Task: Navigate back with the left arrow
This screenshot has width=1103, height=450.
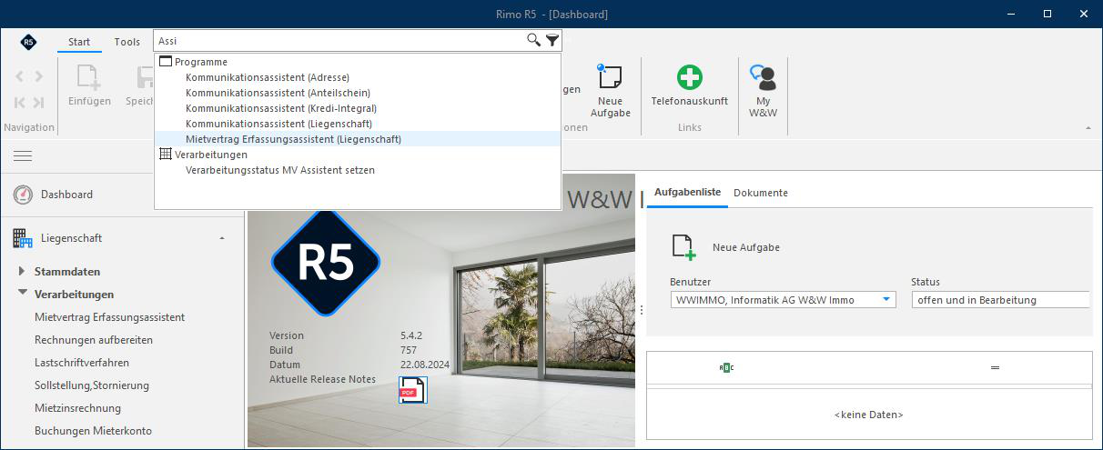Action: coord(20,76)
